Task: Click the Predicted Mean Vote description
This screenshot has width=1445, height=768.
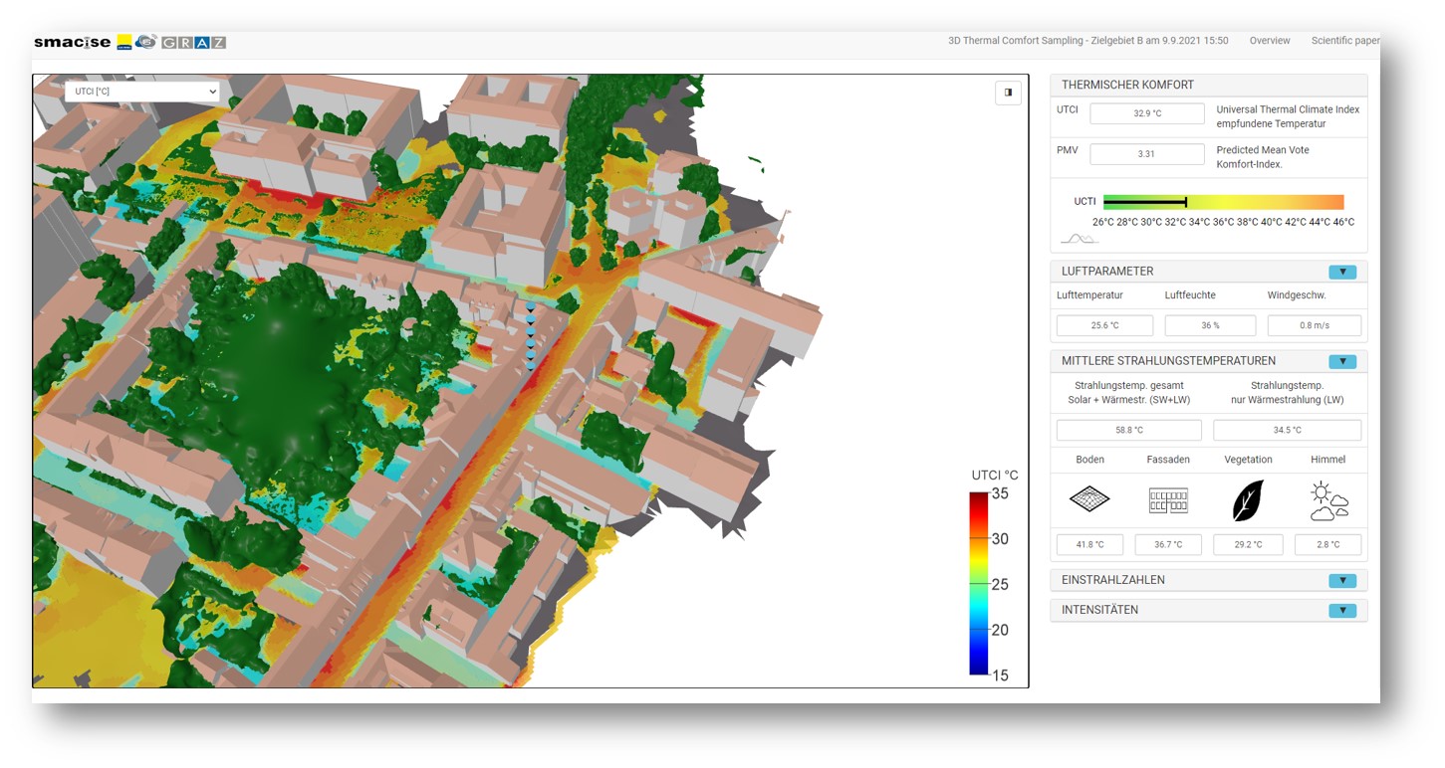Action: (x=1263, y=157)
